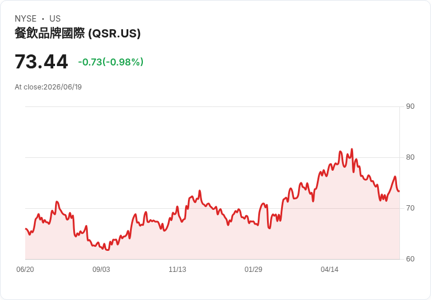Click the NYSE exchange label
Viewport: 431px width, 300px height.
26,19
